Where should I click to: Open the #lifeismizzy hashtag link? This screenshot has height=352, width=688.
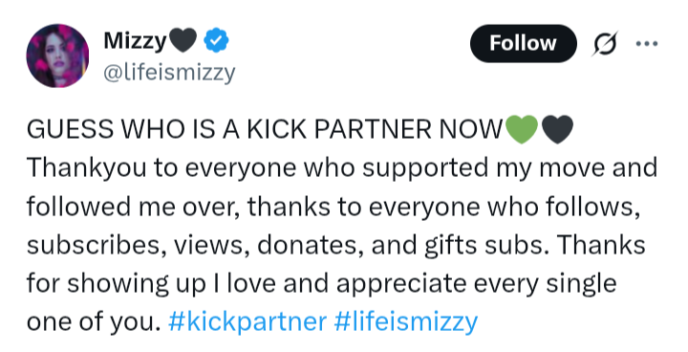pyautogui.click(x=406, y=322)
